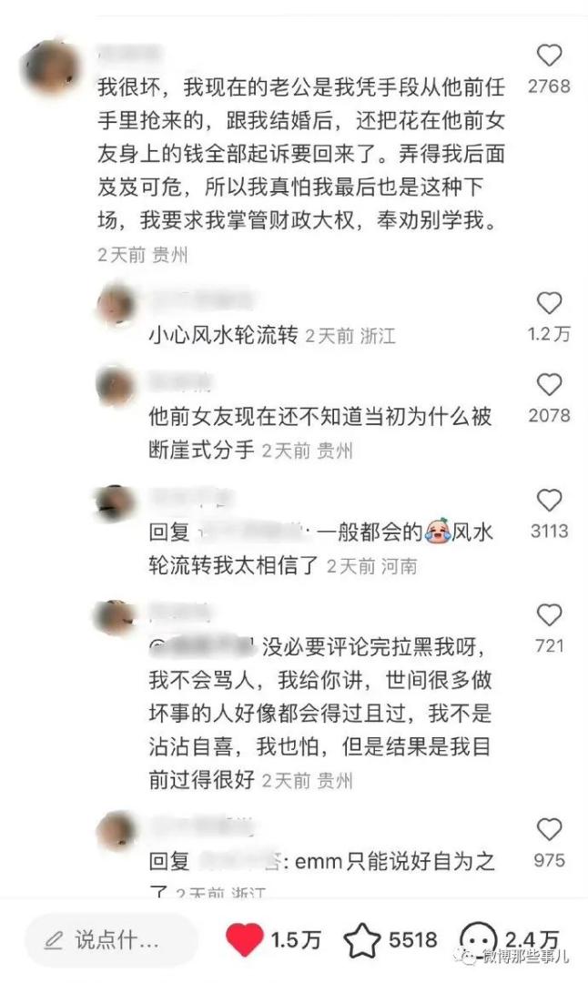Like the '小心风水轮流转' reply
588x983 pixels.
(549, 303)
